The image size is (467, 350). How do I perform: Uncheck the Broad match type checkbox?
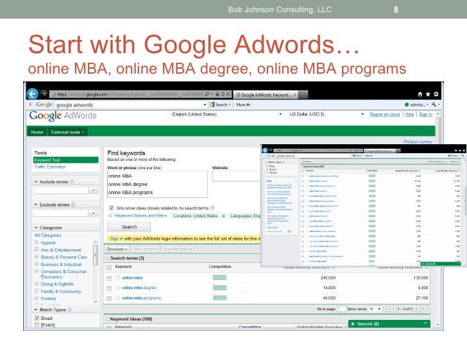37,318
